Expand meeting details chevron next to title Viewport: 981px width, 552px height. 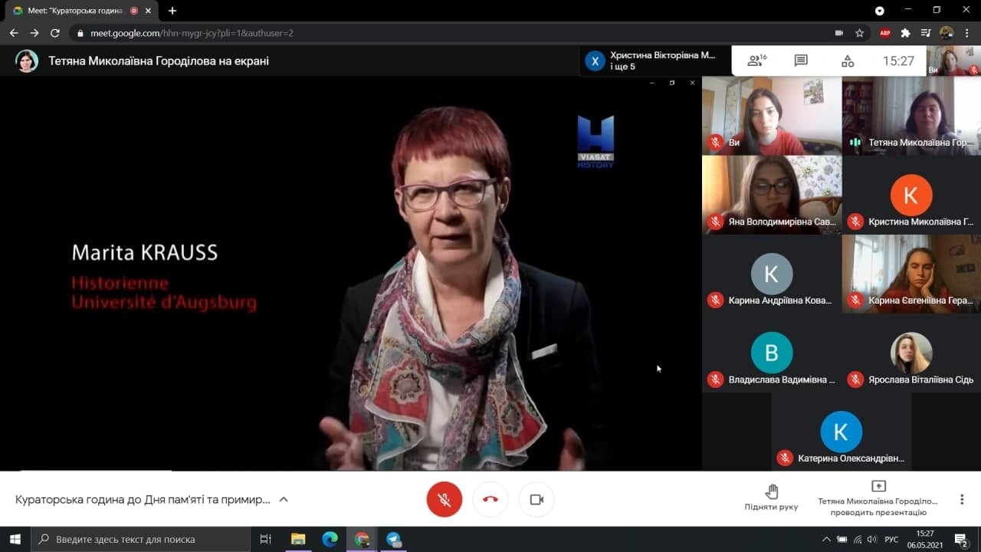(284, 499)
